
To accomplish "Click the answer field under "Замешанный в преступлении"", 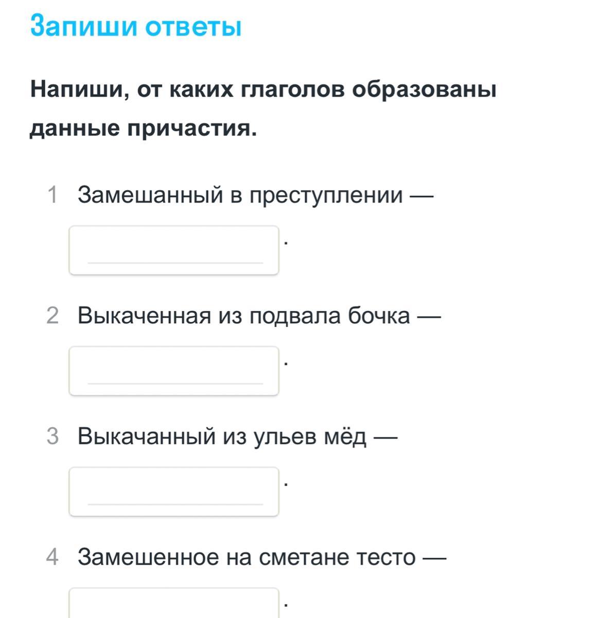I will 174,250.
